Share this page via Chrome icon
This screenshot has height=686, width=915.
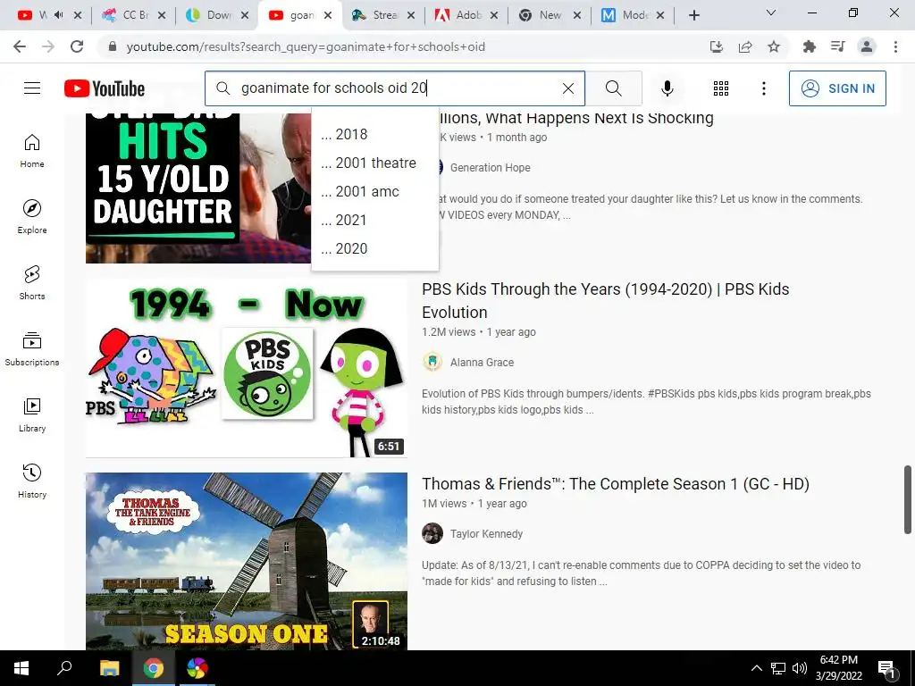tap(745, 46)
